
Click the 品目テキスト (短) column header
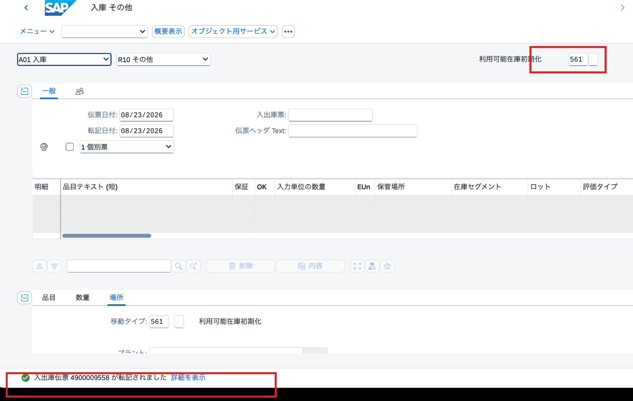[x=147, y=187]
